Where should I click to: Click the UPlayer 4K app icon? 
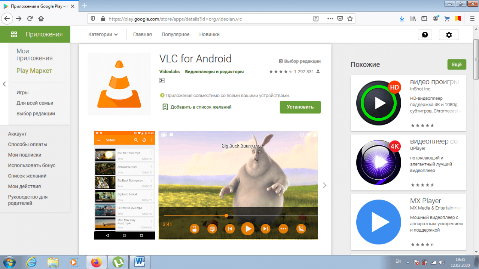point(379,163)
